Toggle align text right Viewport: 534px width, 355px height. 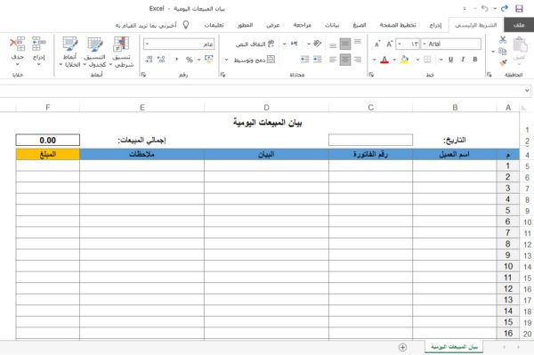[358, 60]
